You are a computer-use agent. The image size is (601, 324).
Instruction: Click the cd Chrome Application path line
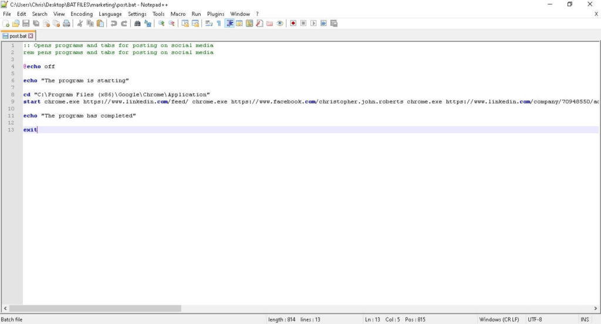pyautogui.click(x=117, y=95)
